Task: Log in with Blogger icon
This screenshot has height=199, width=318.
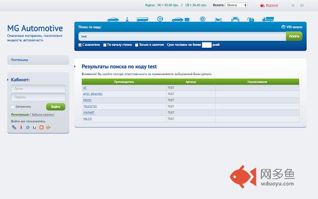Action: [41, 127]
